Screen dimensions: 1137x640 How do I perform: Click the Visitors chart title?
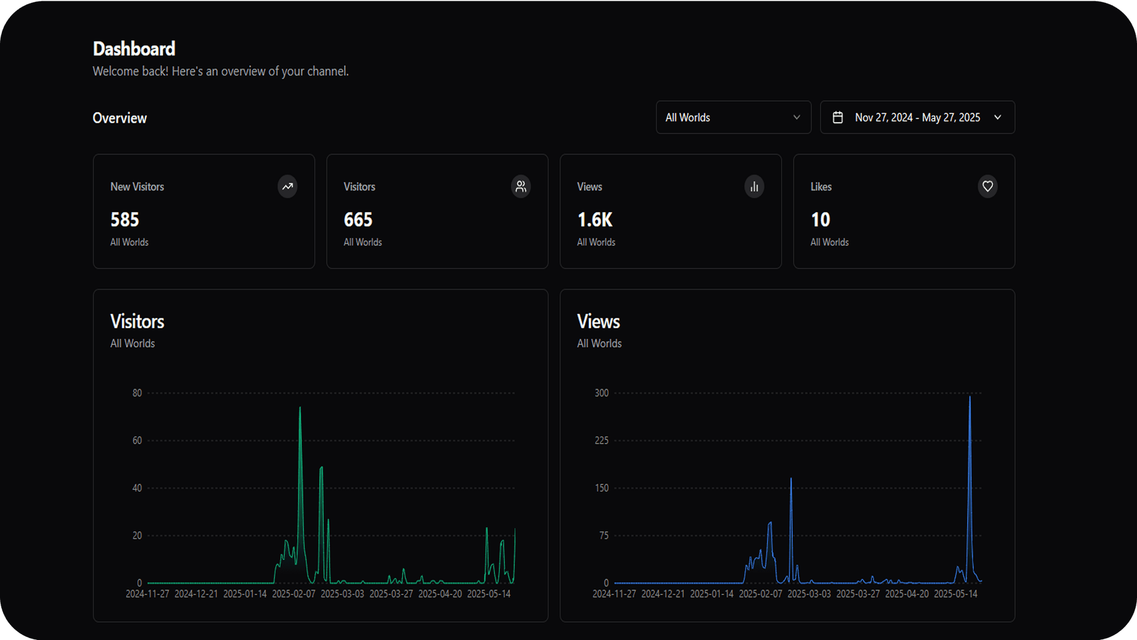click(x=137, y=321)
